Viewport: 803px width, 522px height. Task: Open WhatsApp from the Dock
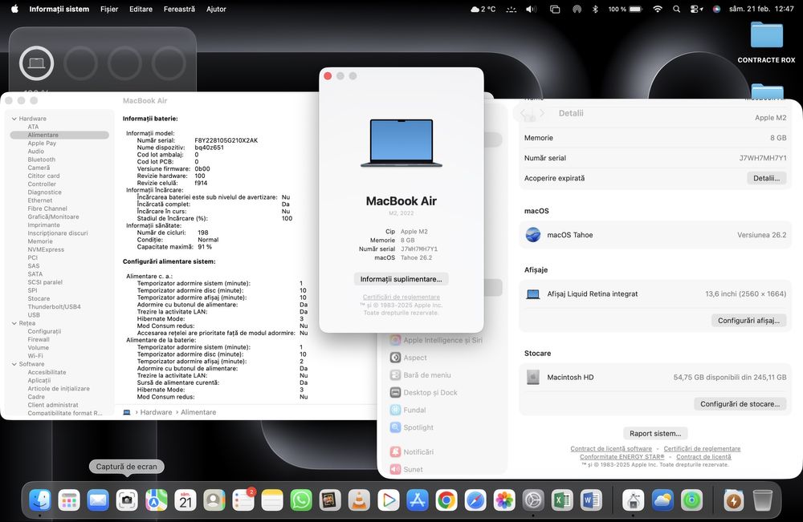point(301,500)
